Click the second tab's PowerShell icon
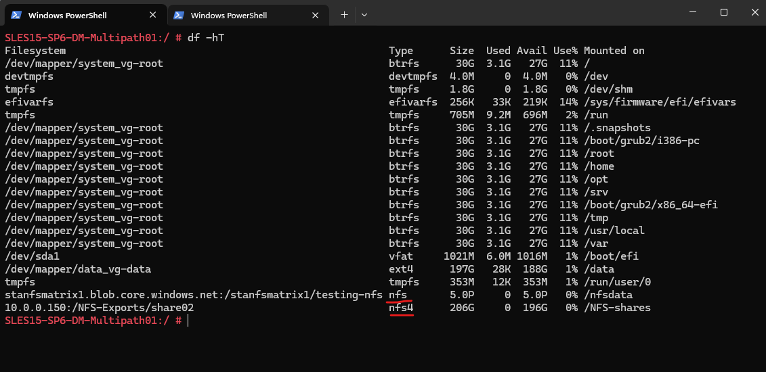The image size is (766, 372). [179, 15]
